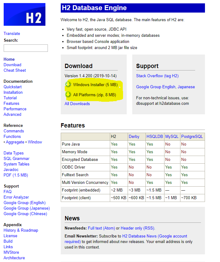The width and height of the screenshot is (220, 262).
Task: Click Windows Installer (5 MB) download link
Action: [x=95, y=85]
